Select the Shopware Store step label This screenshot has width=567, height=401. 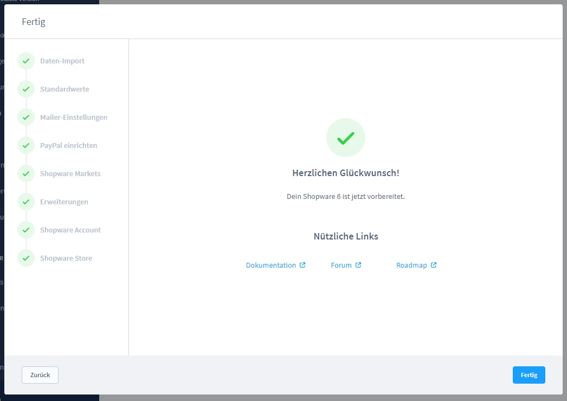66,258
